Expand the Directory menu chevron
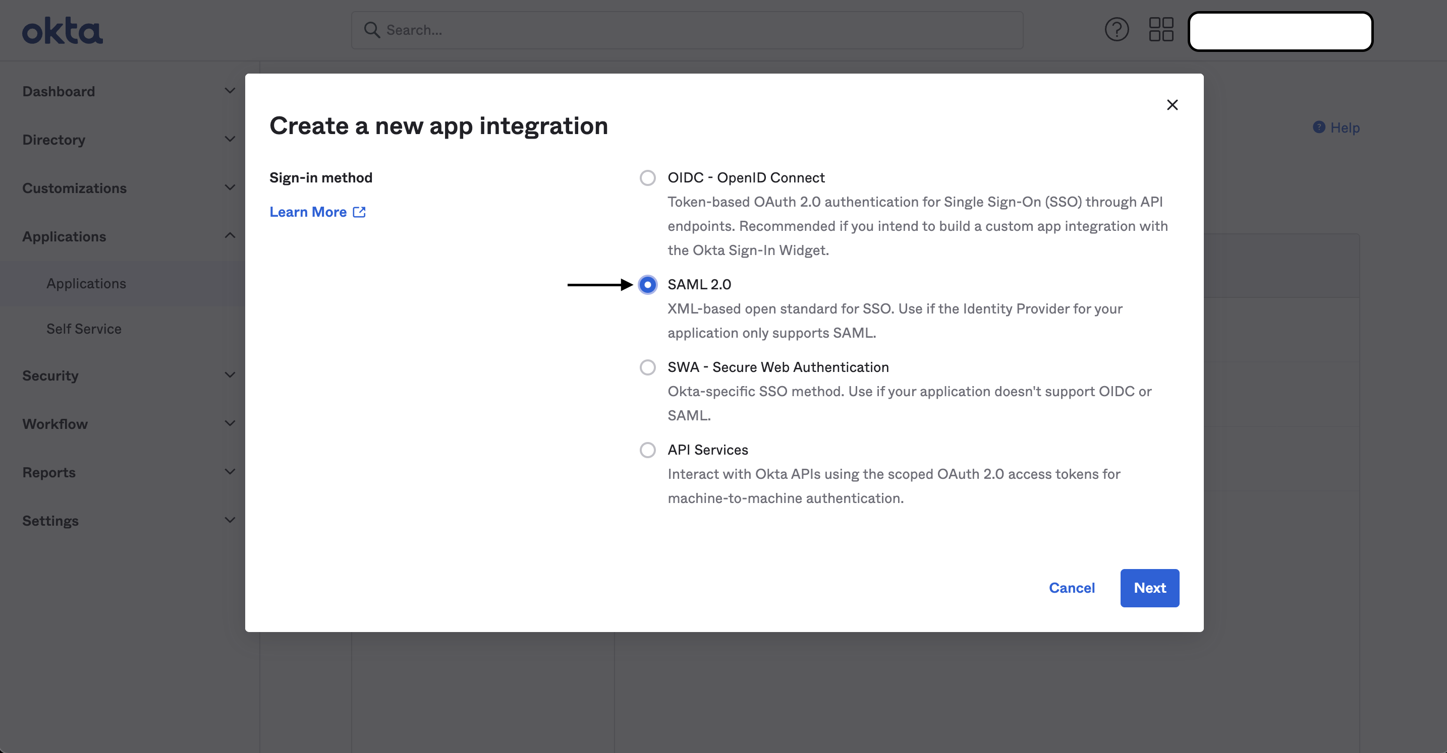The width and height of the screenshot is (1447, 753). tap(230, 139)
